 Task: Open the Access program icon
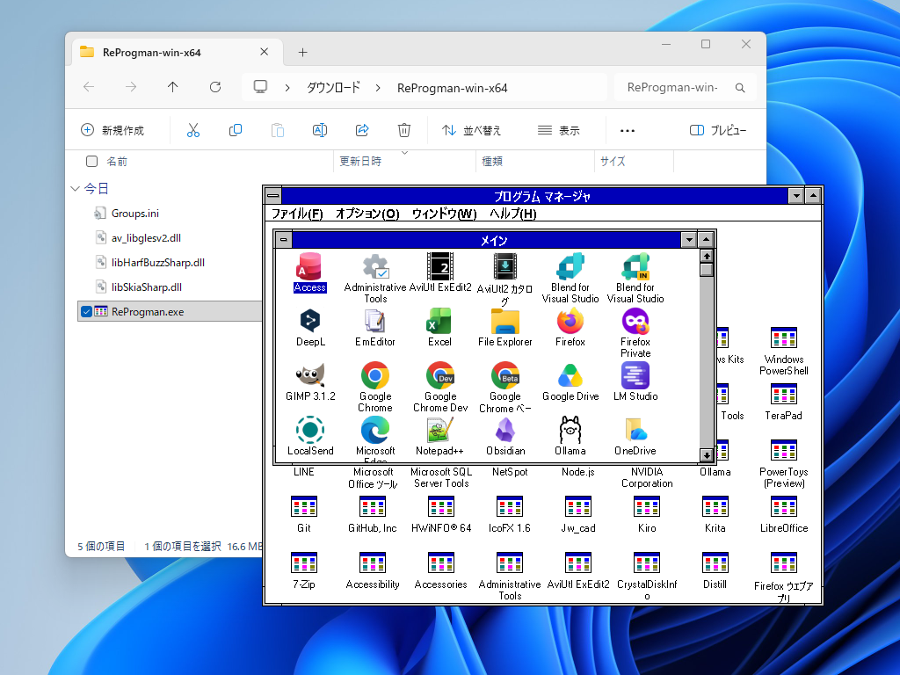310,273
